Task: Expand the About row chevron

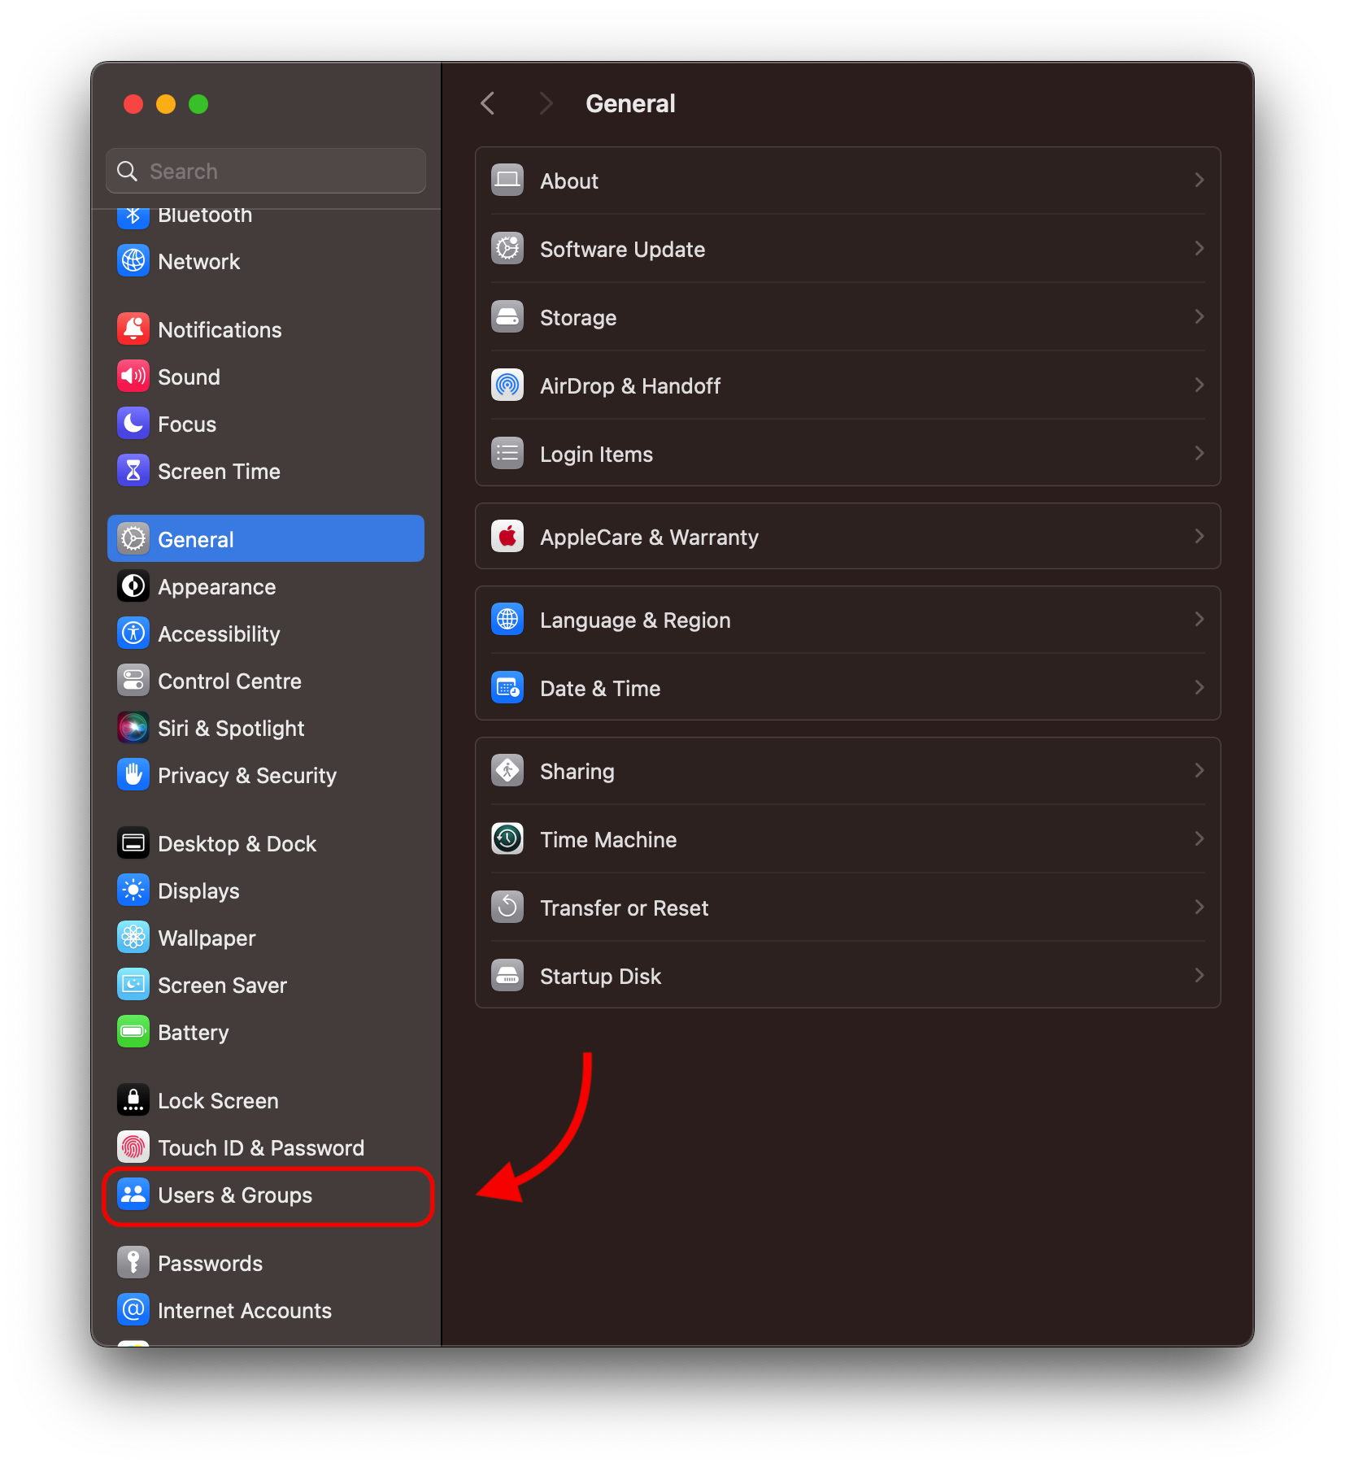Action: 1199,180
